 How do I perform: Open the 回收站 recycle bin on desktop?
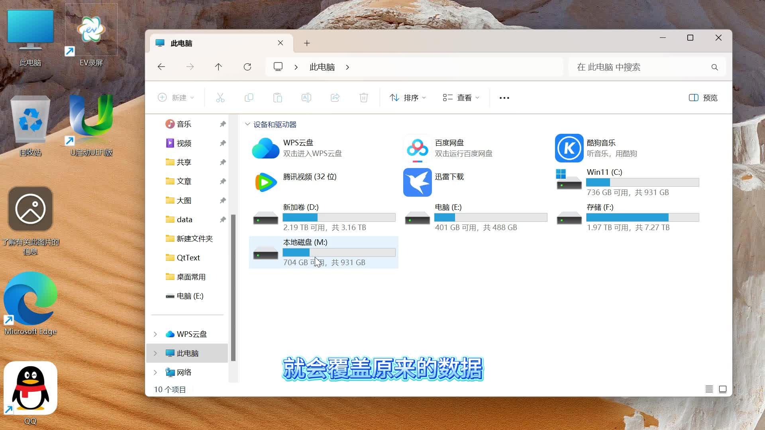(x=30, y=126)
